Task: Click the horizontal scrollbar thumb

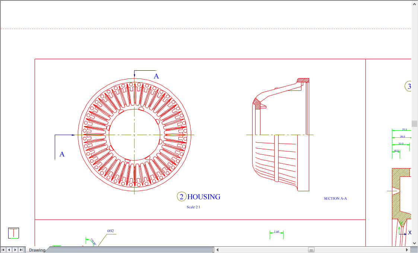Action: coord(311,250)
